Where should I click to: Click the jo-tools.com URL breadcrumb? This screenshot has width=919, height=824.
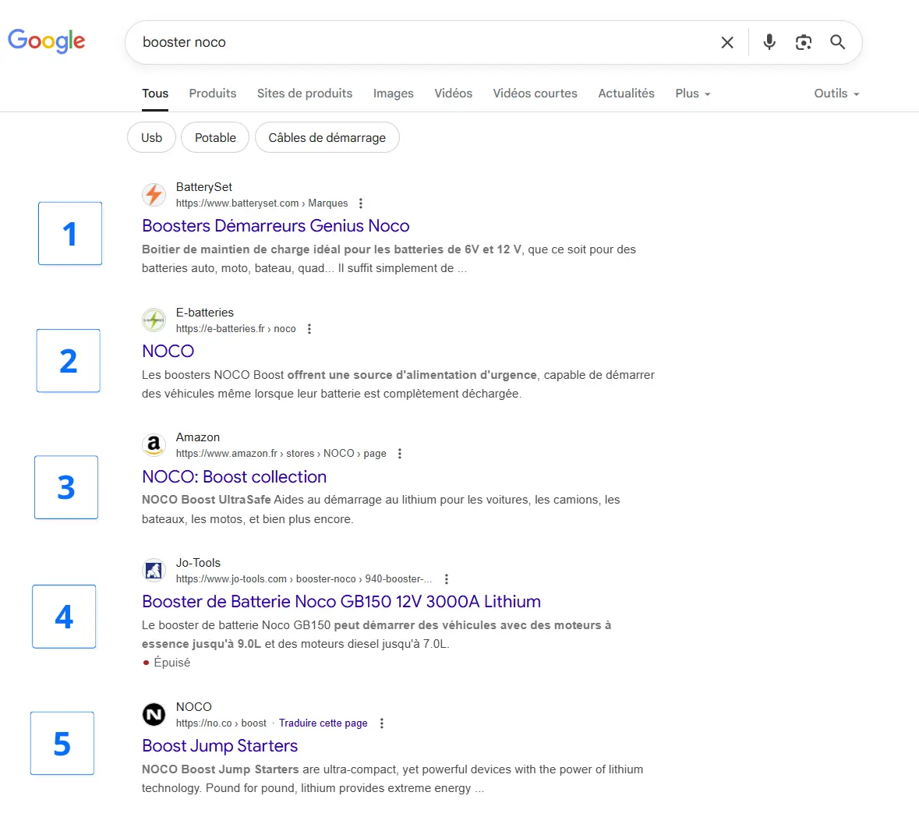coord(303,579)
